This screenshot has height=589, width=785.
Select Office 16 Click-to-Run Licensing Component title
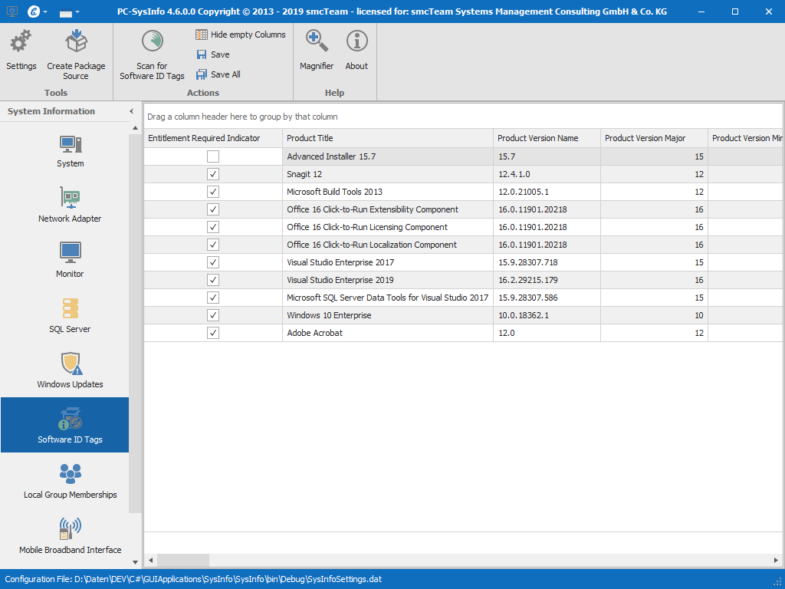point(387,227)
